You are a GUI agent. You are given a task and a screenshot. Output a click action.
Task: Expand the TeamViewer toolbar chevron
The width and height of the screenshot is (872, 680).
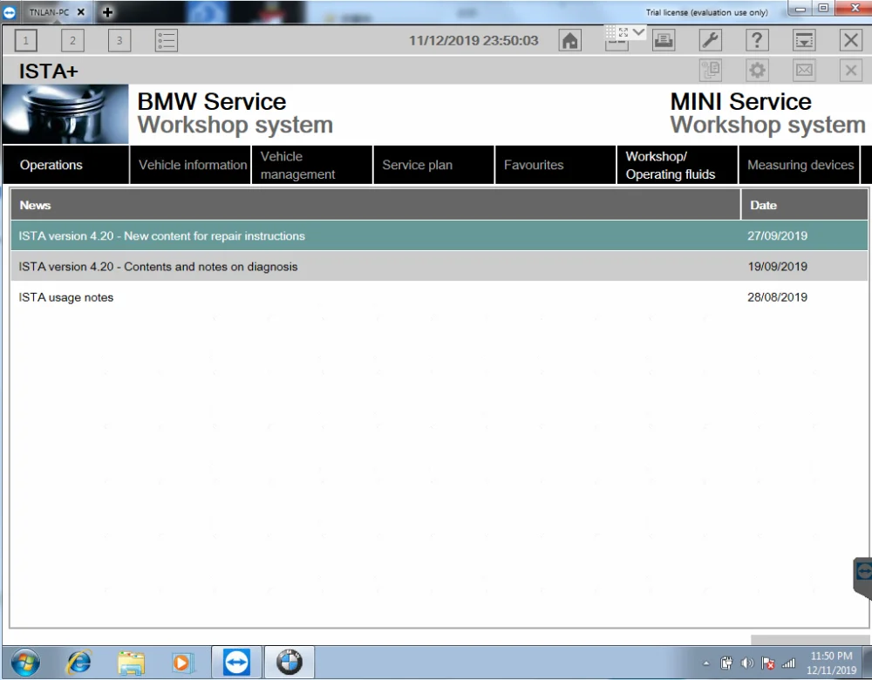point(638,32)
